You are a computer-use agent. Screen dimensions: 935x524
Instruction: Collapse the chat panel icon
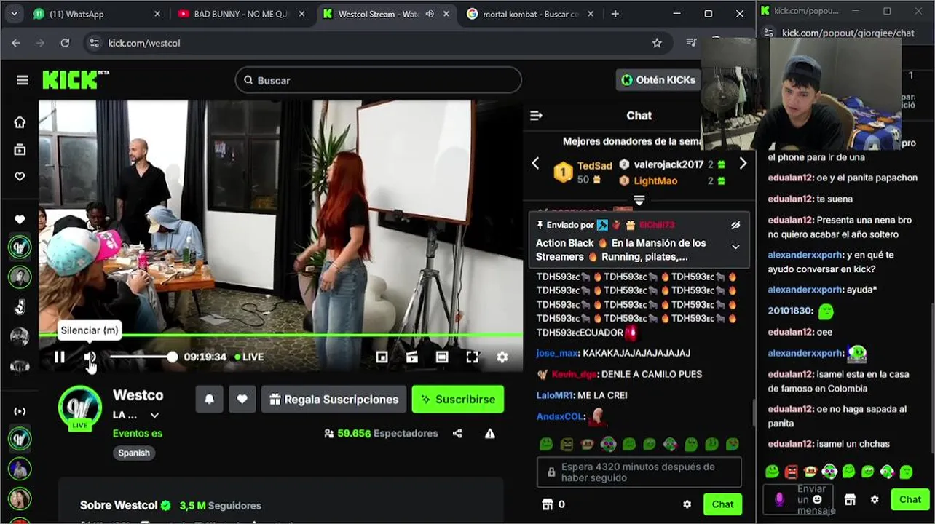[537, 115]
